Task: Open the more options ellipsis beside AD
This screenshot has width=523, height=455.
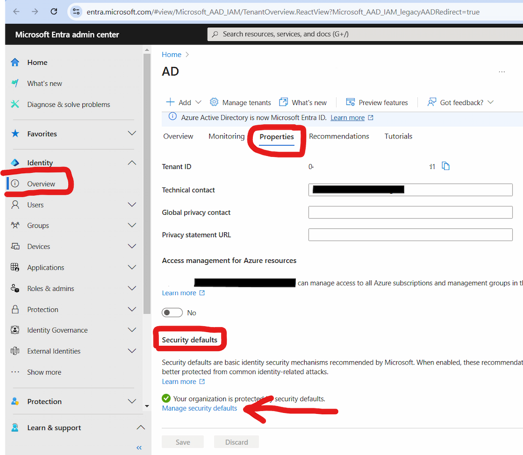Action: 502,72
